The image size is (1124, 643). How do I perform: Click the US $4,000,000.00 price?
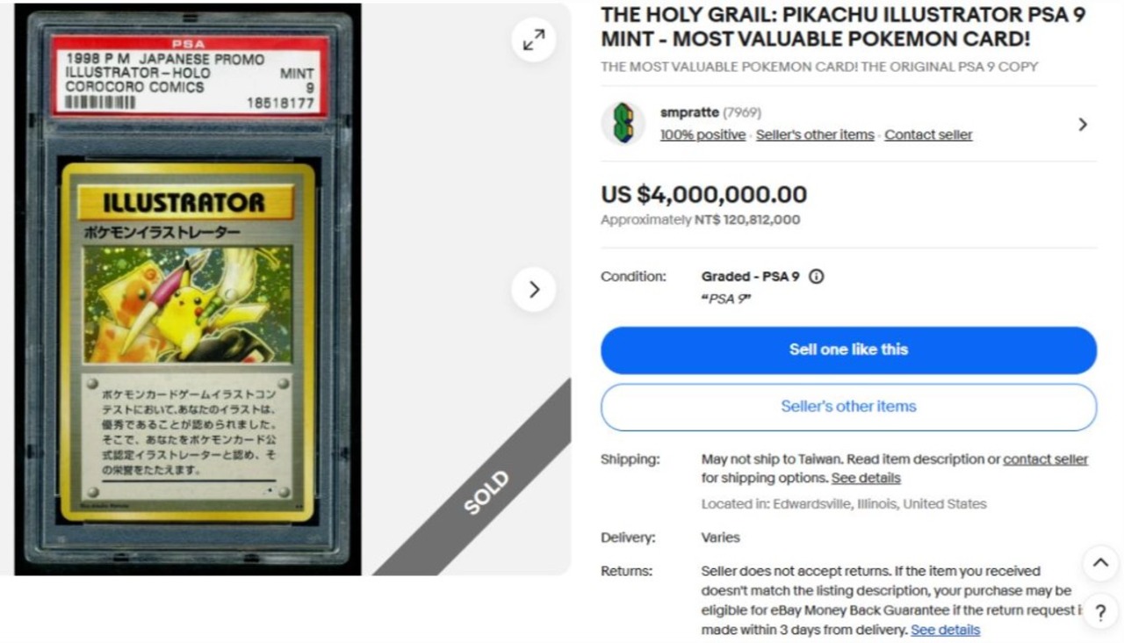tap(703, 195)
